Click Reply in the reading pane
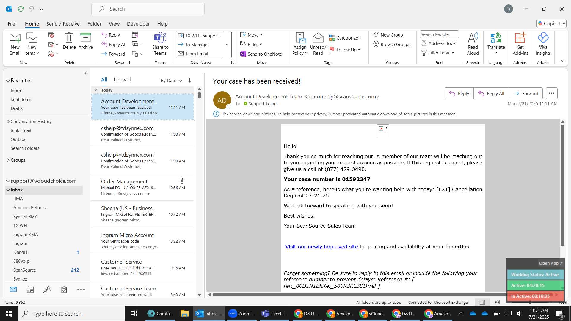The width and height of the screenshot is (571, 321). pos(459,93)
